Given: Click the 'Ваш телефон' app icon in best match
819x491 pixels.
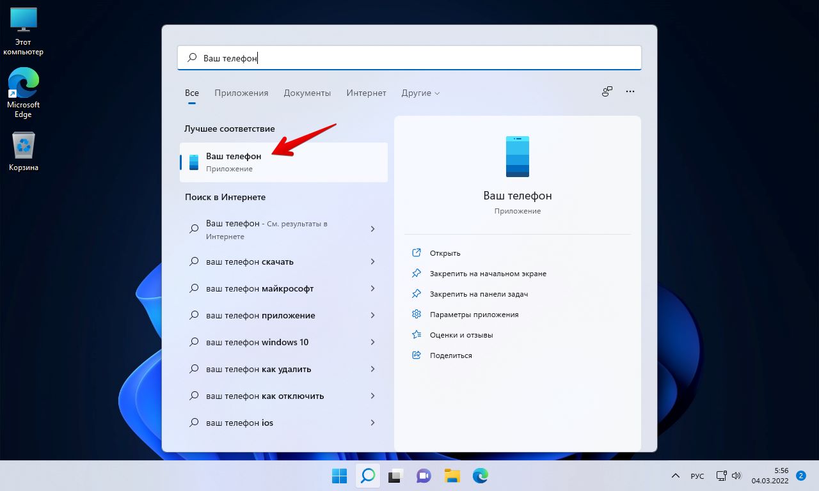Looking at the screenshot, I should pos(194,162).
